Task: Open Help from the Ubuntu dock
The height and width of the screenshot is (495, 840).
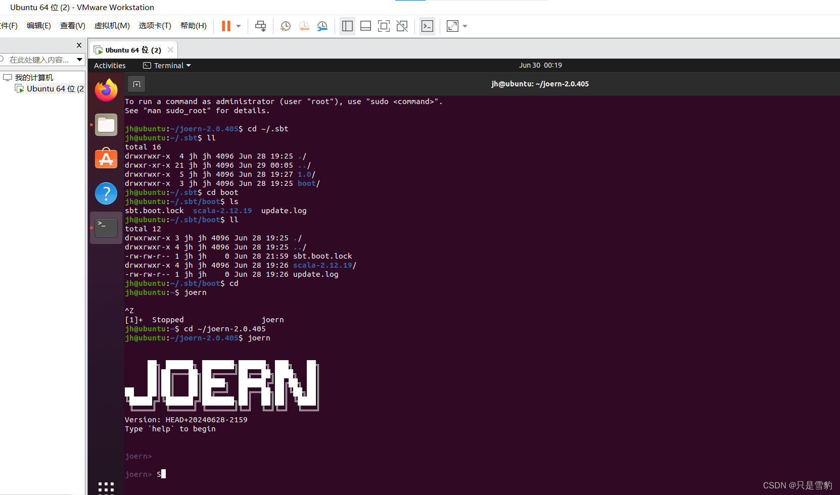Action: point(106,193)
